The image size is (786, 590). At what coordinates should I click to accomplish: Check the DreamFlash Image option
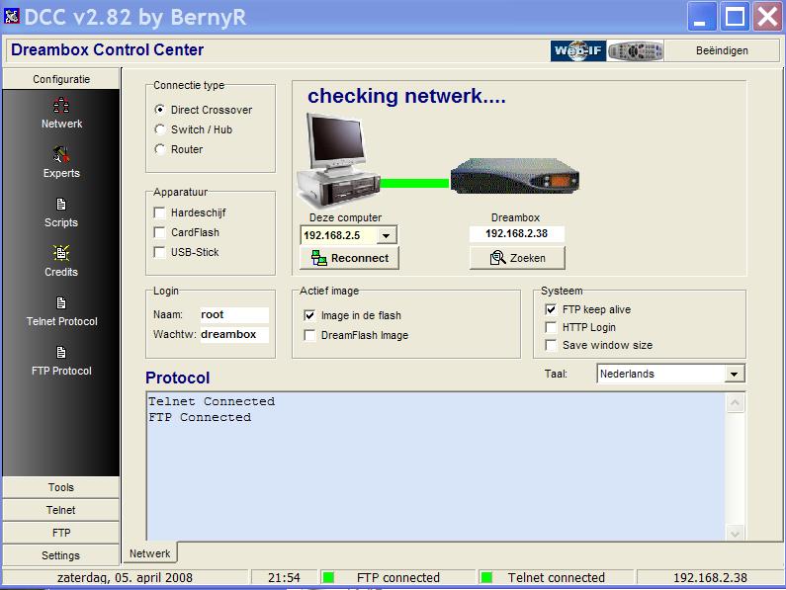pyautogui.click(x=309, y=335)
